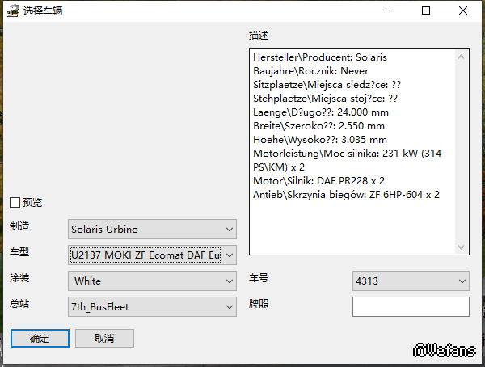
Task: Open the 车号 vehicle number dropdown showing 4313
Action: click(x=411, y=281)
